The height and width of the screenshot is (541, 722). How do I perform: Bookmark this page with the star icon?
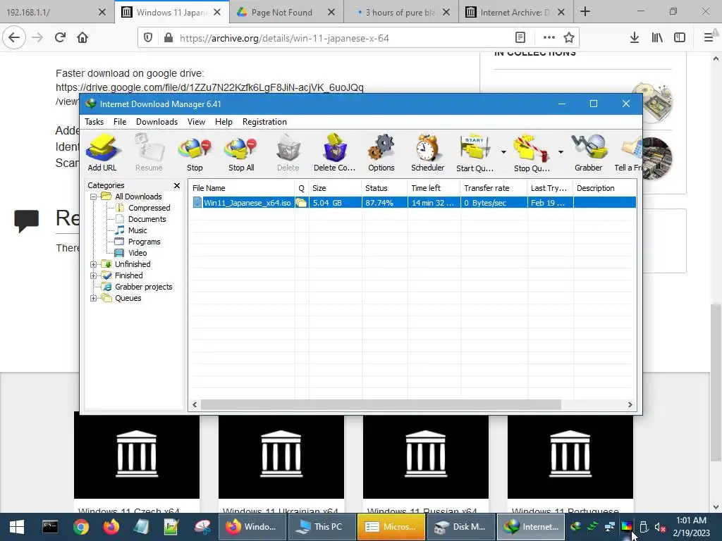[x=569, y=38]
